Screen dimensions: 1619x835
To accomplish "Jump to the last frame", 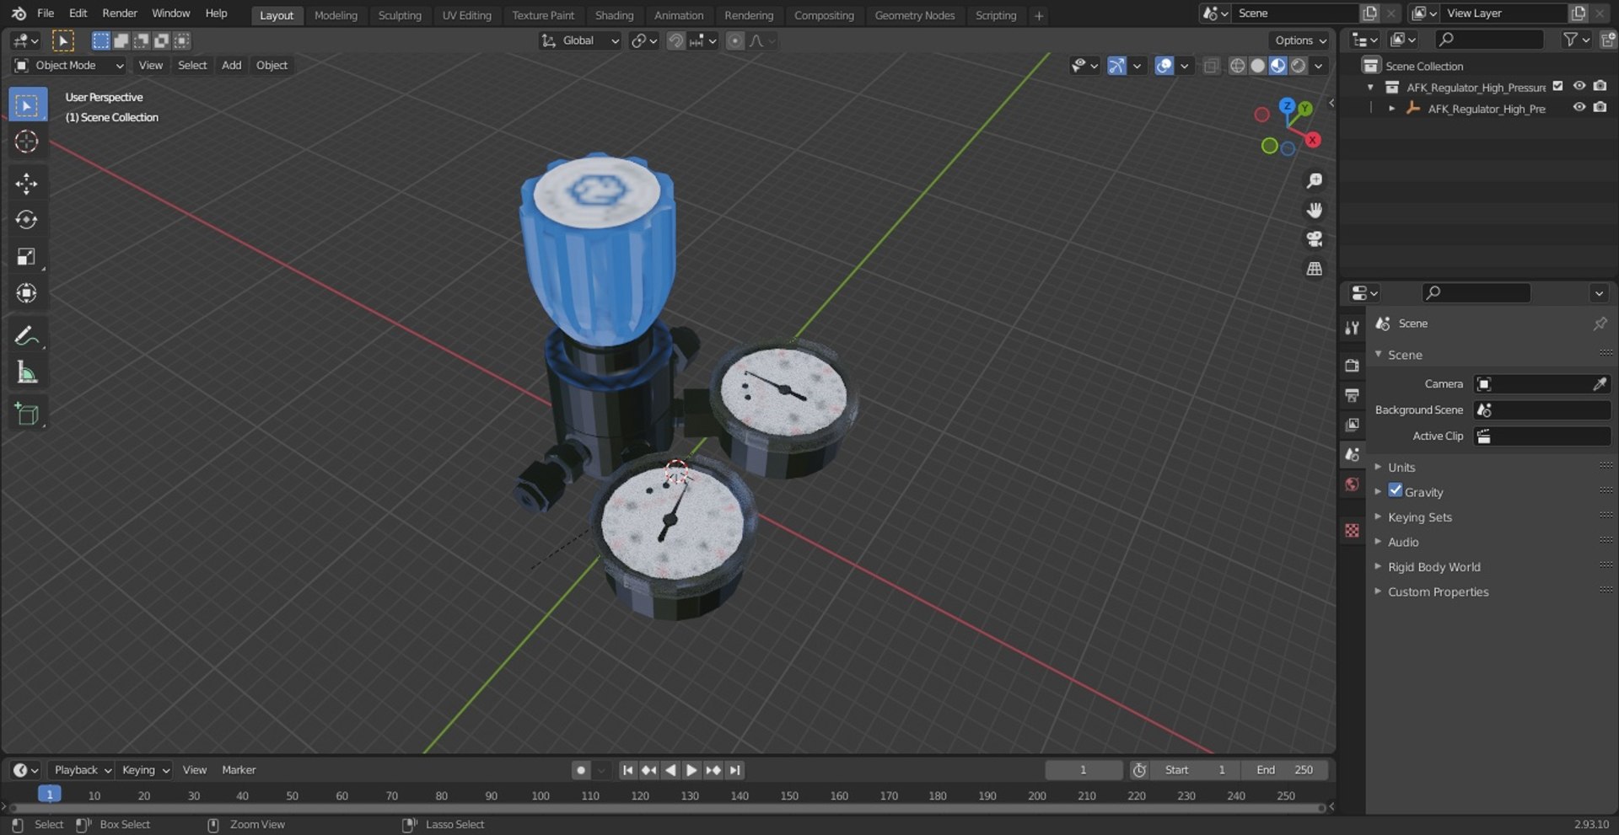I will [x=735, y=770].
